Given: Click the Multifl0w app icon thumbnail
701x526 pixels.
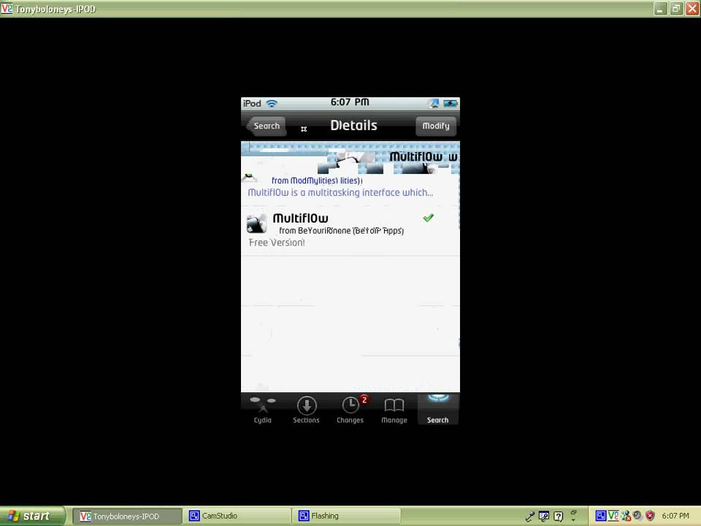Looking at the screenshot, I should 256,224.
